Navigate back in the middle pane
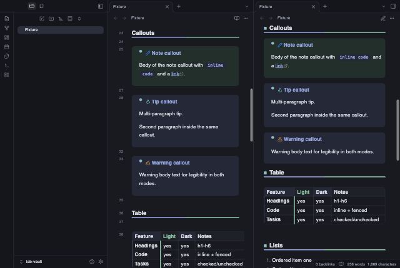The image size is (400, 268). [x=116, y=18]
